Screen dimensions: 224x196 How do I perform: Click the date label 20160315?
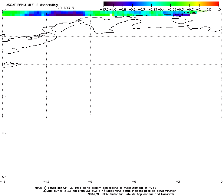coord(66,8)
